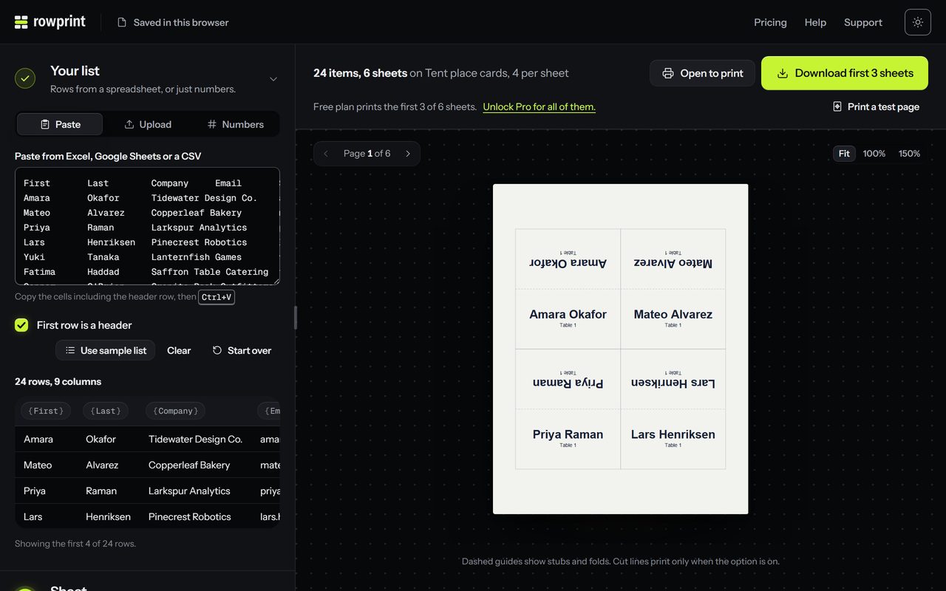The height and width of the screenshot is (591, 946).
Task: Switch to the Upload tab
Action: [147, 124]
